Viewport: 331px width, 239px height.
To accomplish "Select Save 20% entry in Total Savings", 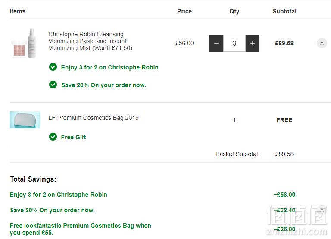I will click(x=52, y=210).
